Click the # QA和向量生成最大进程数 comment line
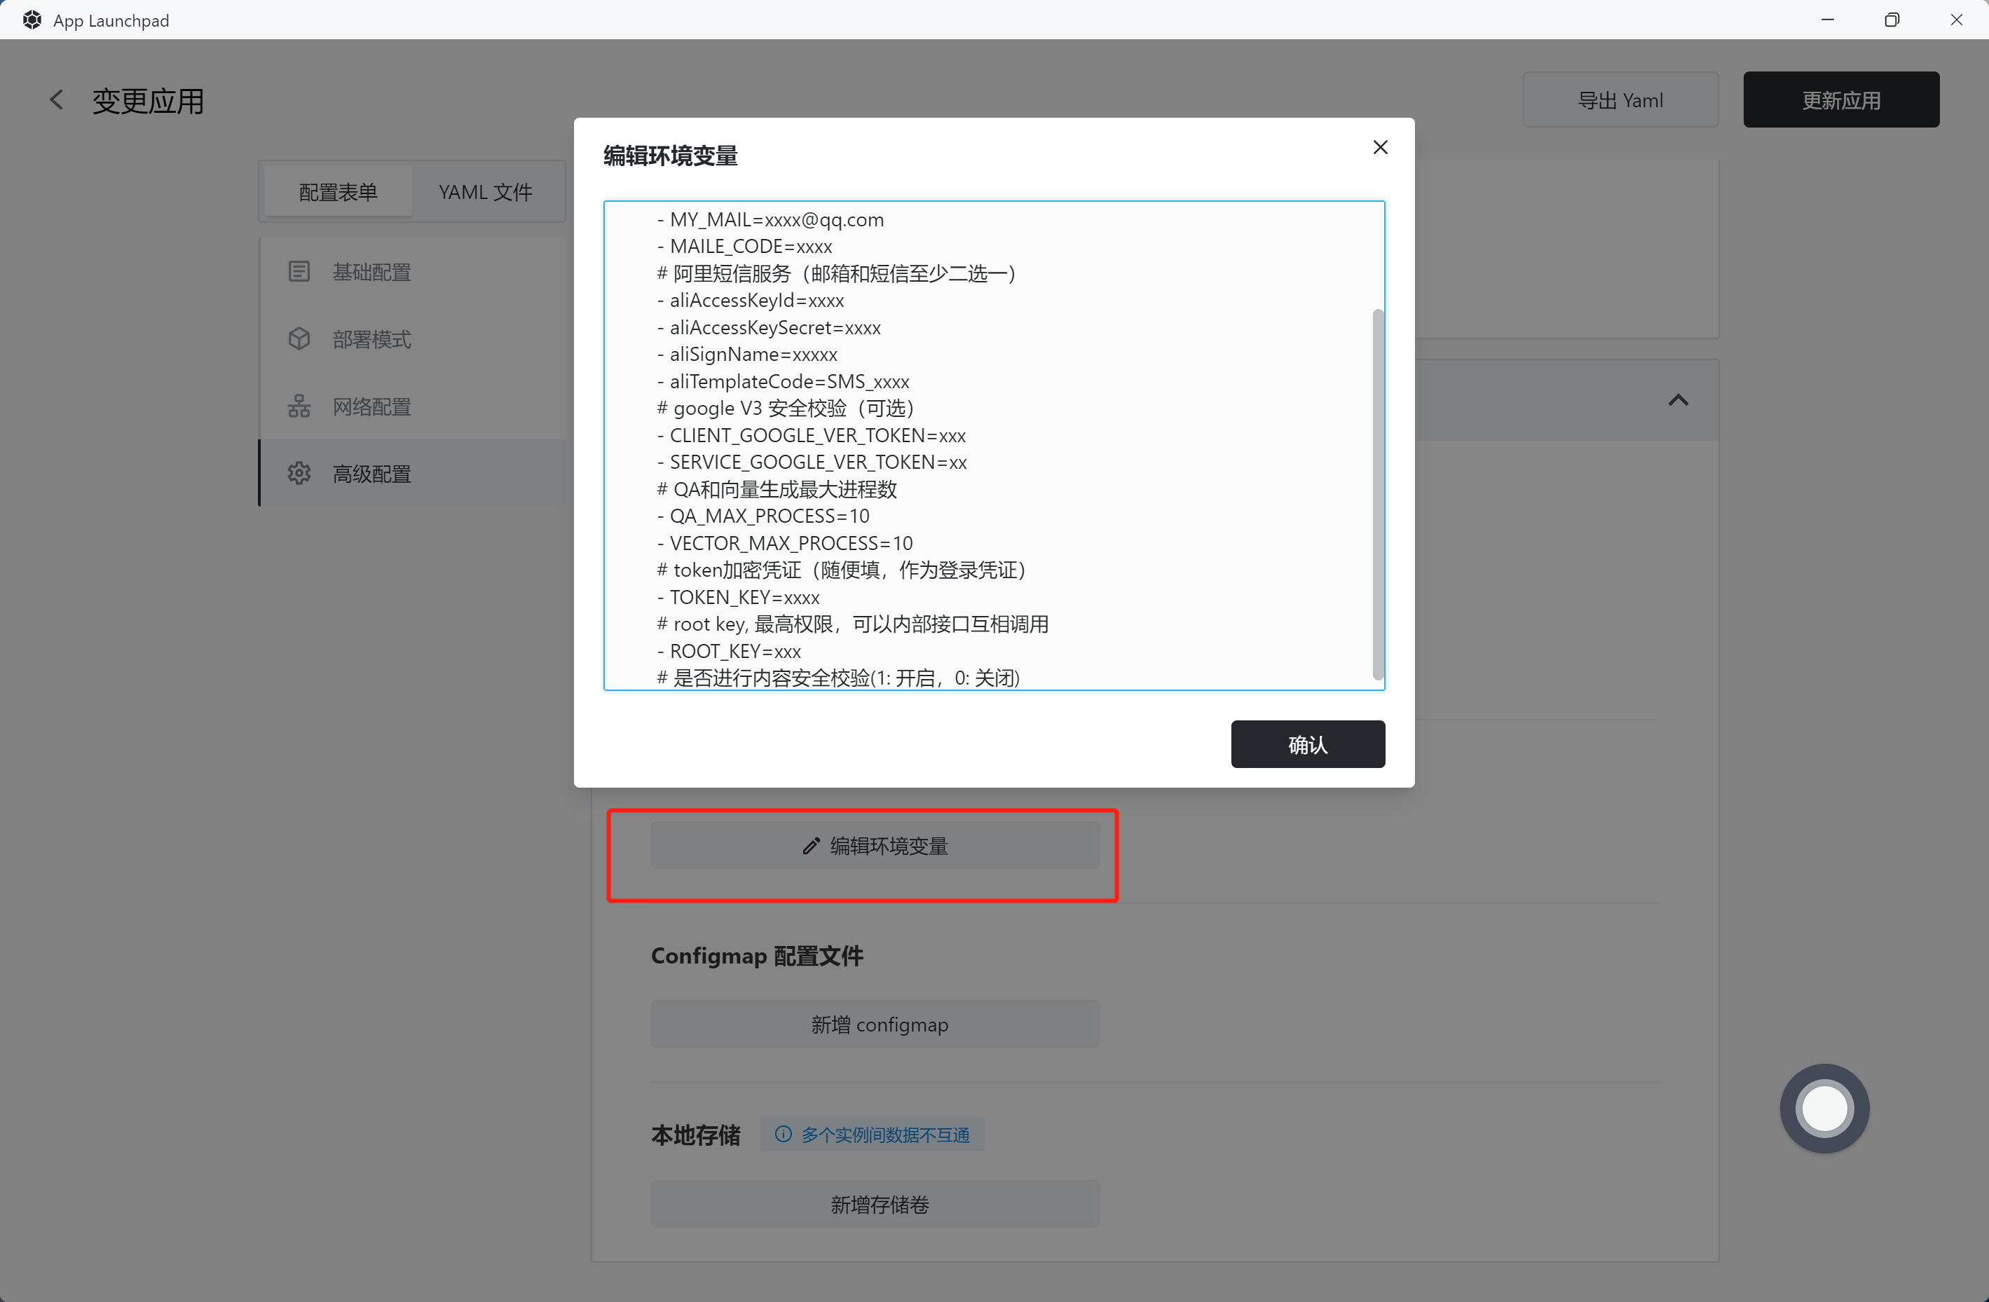Viewport: 1989px width, 1302px height. pyautogui.click(x=777, y=490)
